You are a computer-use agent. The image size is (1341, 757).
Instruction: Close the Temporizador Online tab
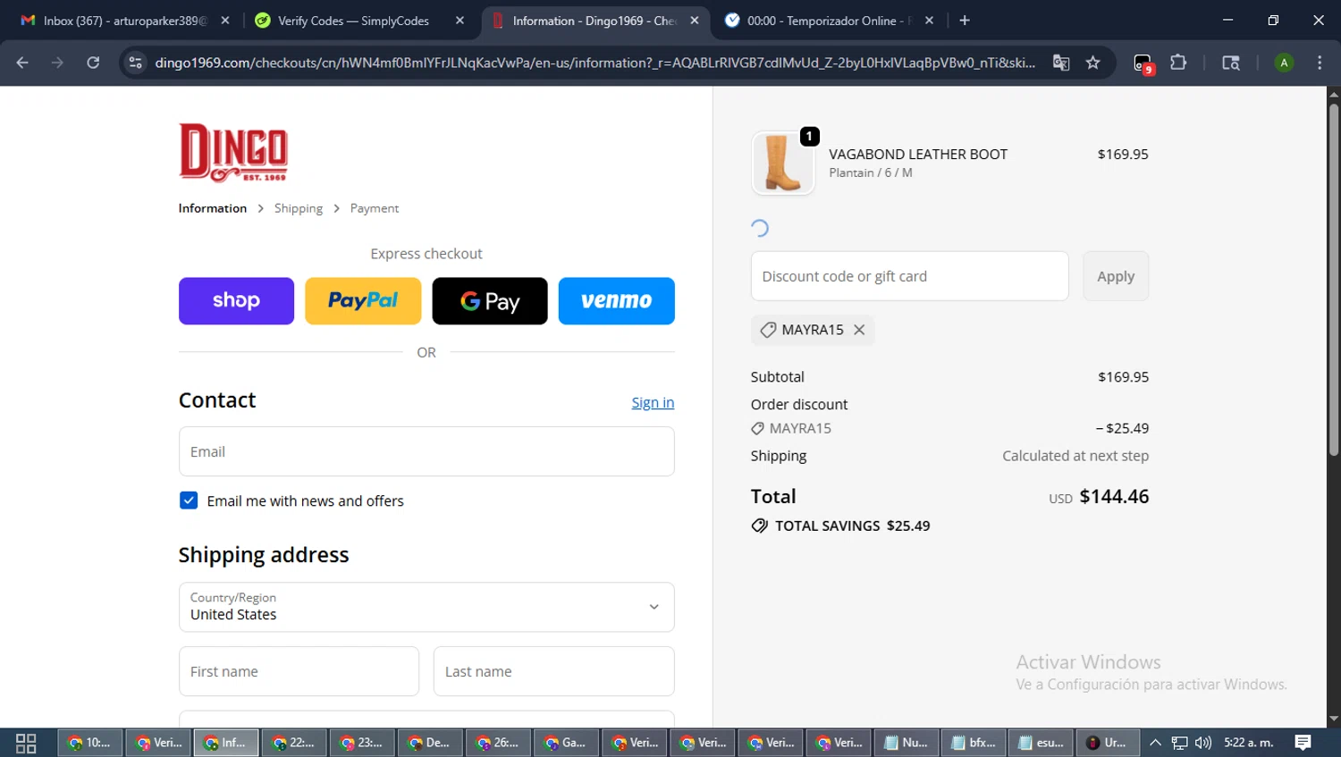929,21
